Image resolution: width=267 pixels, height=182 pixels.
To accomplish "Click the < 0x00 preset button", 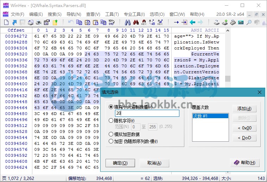I will click(x=244, y=128).
